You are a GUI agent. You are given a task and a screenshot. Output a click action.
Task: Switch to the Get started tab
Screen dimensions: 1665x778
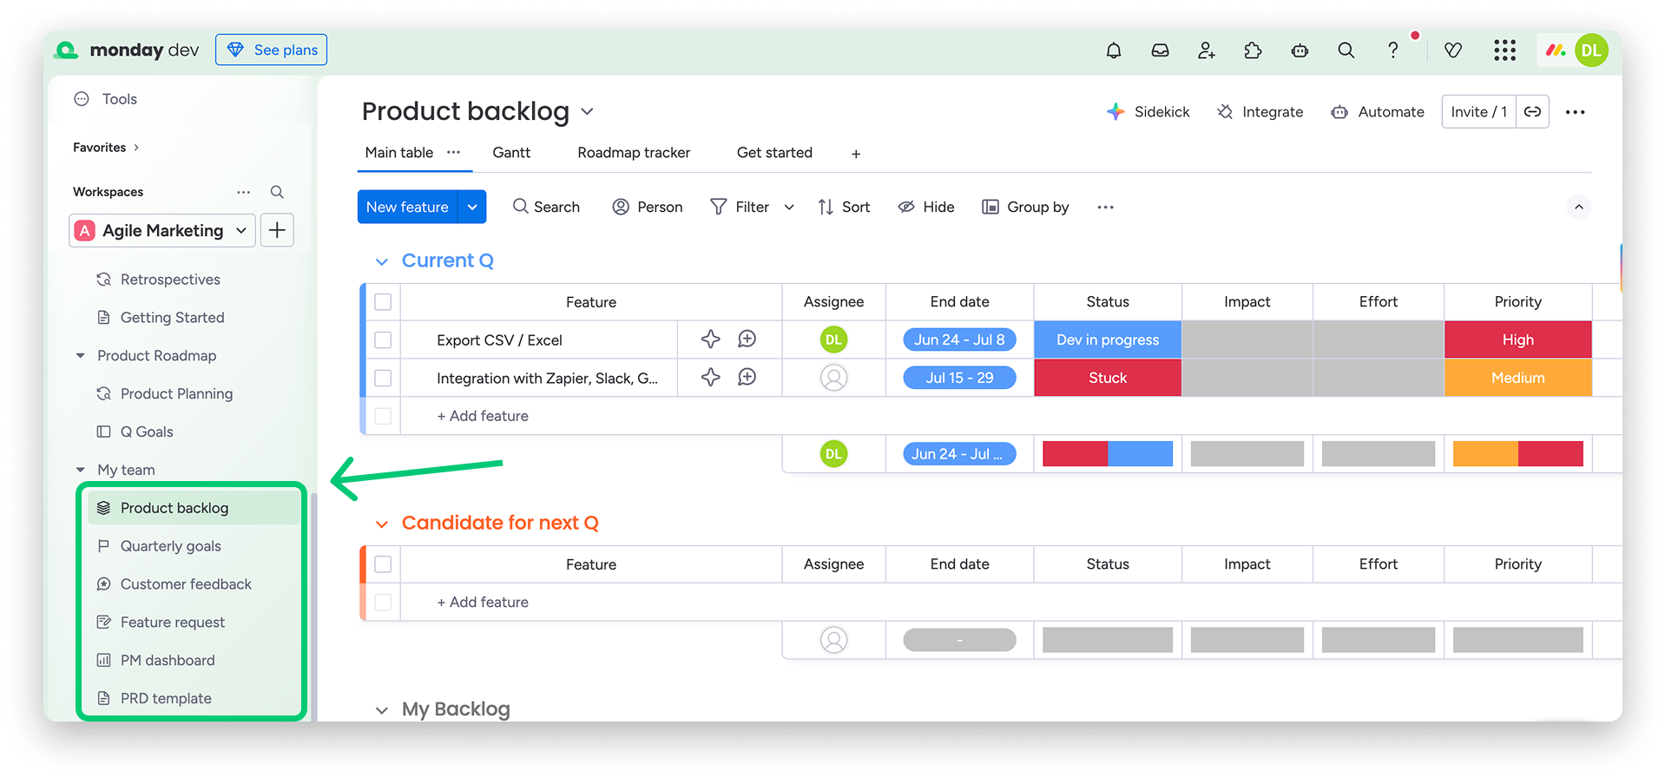pos(774,153)
